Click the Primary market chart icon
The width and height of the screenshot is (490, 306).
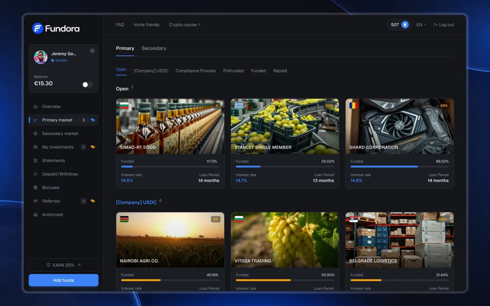coord(35,120)
